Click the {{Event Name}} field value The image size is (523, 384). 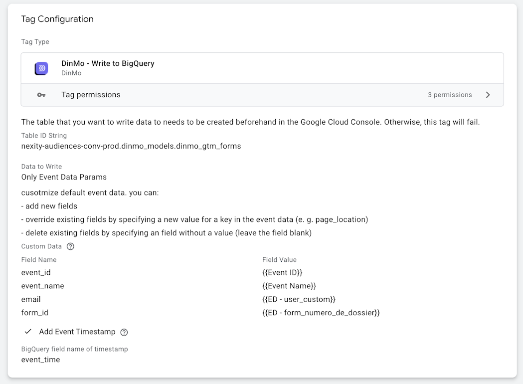pos(289,286)
